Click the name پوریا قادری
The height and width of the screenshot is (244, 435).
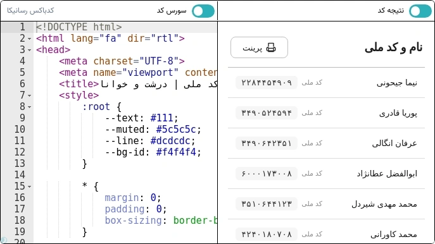point(398,113)
